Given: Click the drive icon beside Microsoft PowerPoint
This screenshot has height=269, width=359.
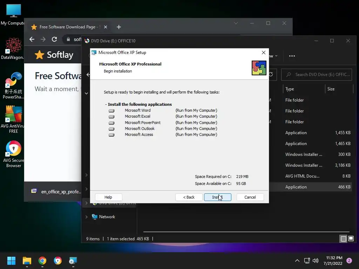Looking at the screenshot, I should [111, 123].
